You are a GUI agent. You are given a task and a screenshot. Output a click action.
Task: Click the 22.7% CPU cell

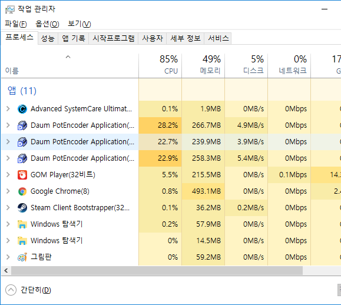[160, 142]
